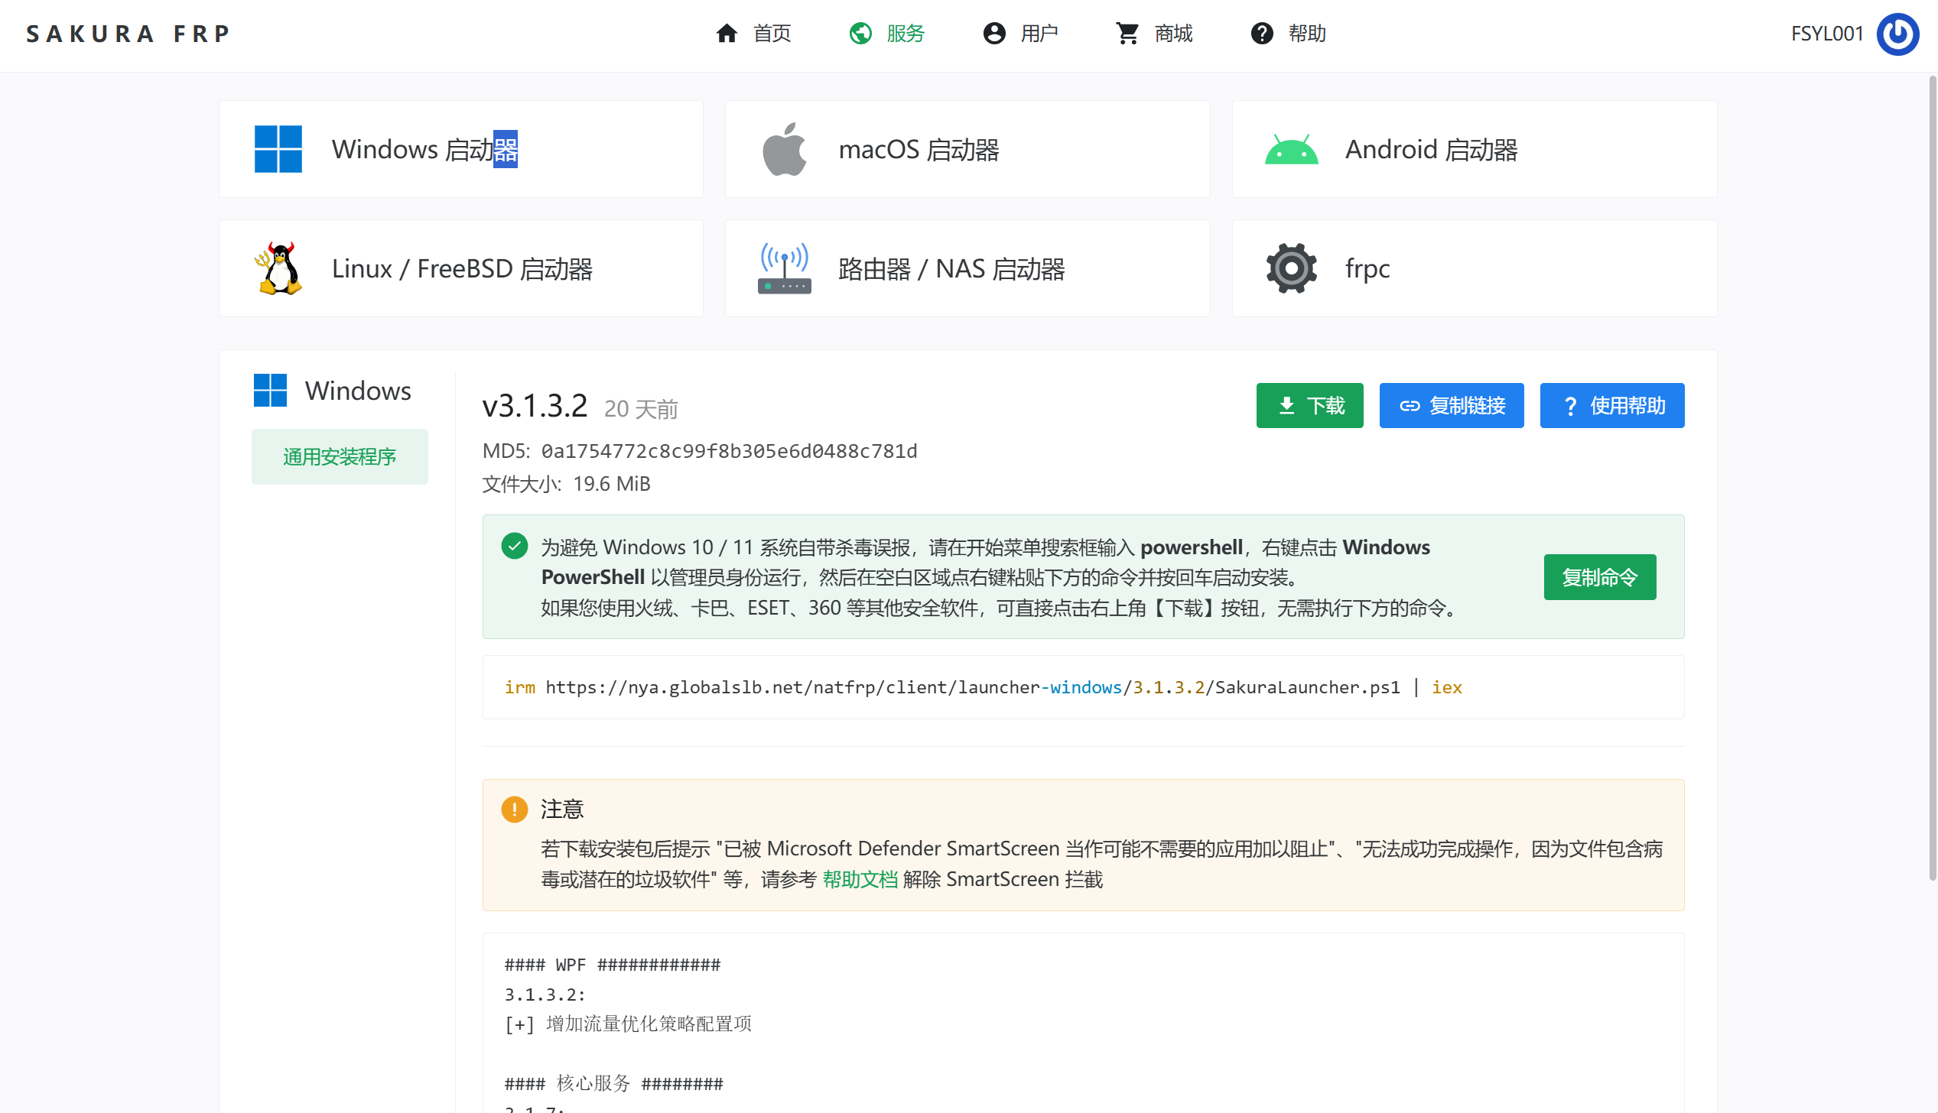Click the version v3.1.3.2 heading
Viewport: 1938px width, 1113px height.
(x=535, y=406)
